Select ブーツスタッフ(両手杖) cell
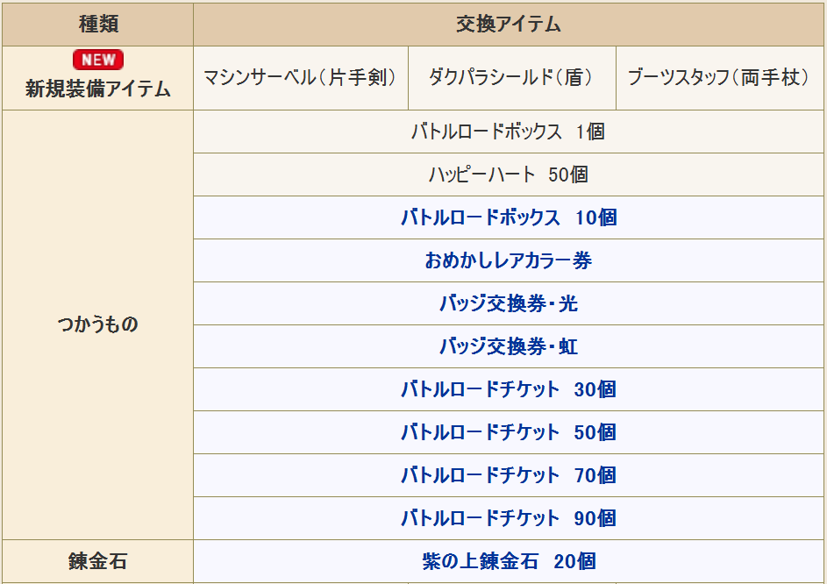 [720, 78]
